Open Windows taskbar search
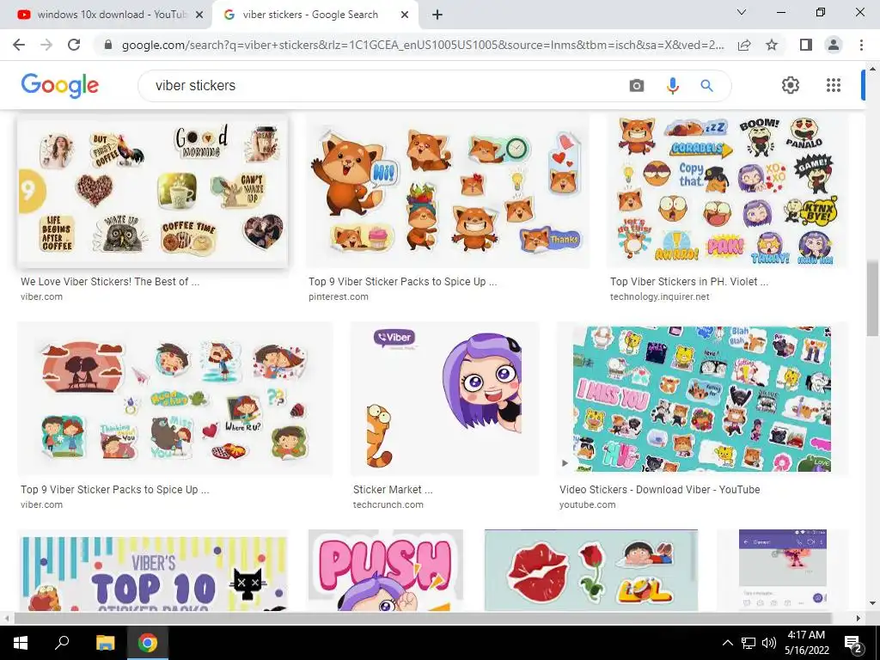880x660 pixels. pos(62,643)
